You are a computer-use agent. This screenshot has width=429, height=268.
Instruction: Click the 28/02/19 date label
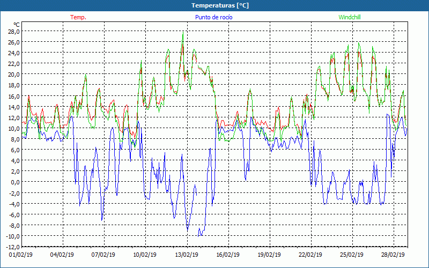(x=393, y=255)
